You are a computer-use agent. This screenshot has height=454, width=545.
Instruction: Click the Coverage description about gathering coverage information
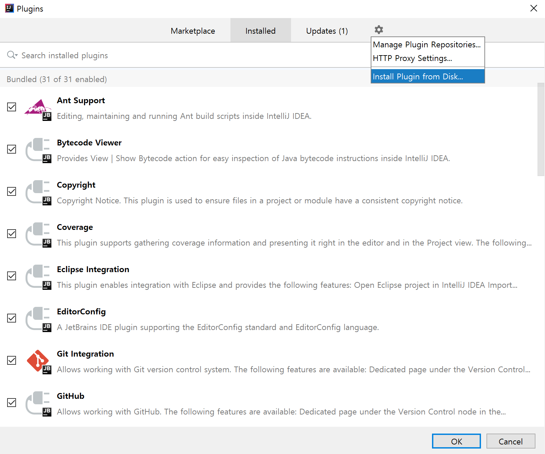point(294,243)
